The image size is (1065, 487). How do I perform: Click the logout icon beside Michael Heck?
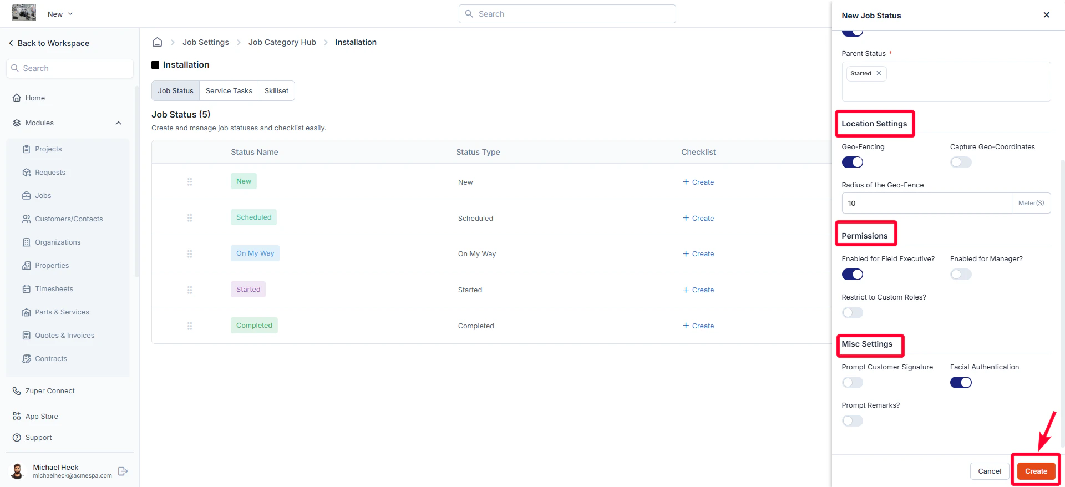pos(123,471)
